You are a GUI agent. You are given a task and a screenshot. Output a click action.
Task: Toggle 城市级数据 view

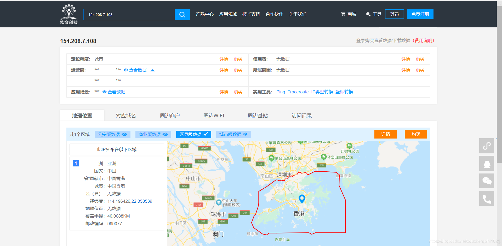point(233,134)
